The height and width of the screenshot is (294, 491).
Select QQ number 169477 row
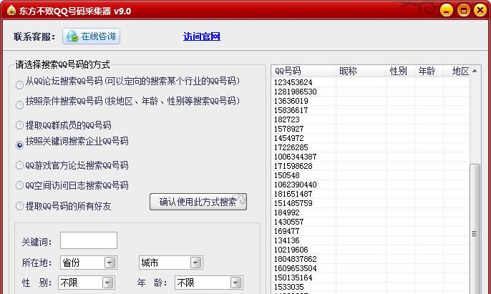[371, 231]
